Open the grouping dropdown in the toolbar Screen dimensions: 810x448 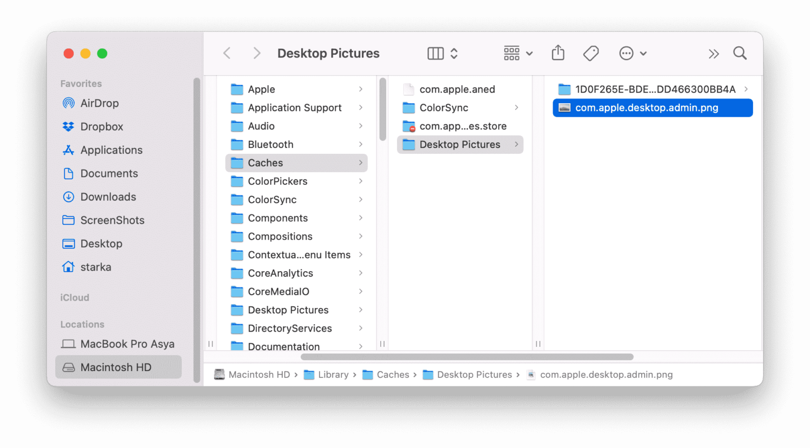[517, 53]
